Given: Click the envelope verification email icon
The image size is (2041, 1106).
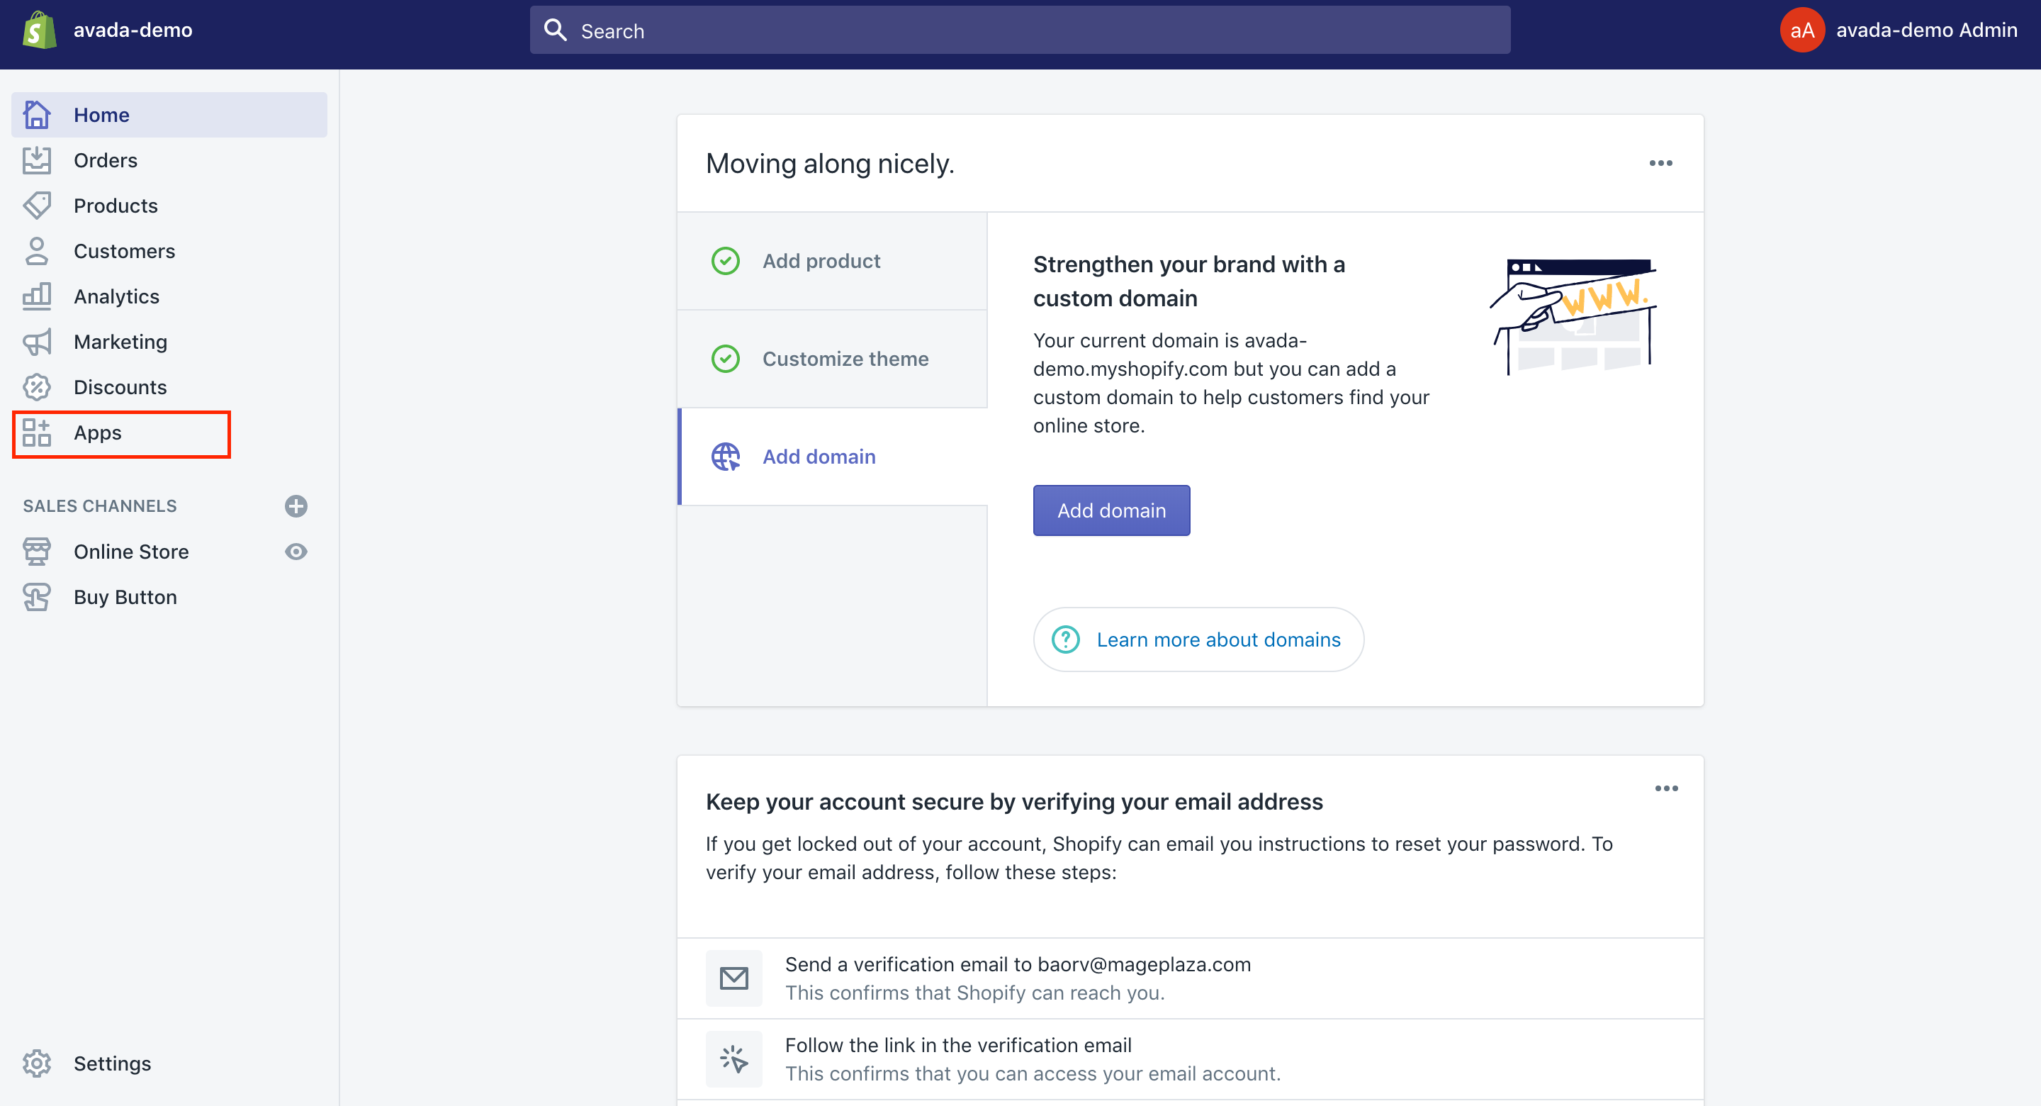Looking at the screenshot, I should point(733,978).
